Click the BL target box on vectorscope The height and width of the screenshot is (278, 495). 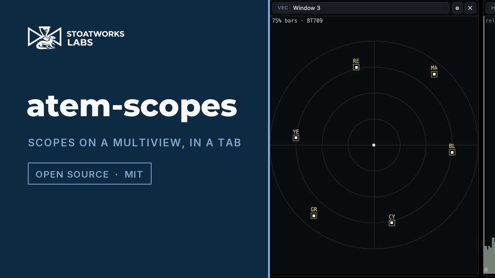click(452, 152)
